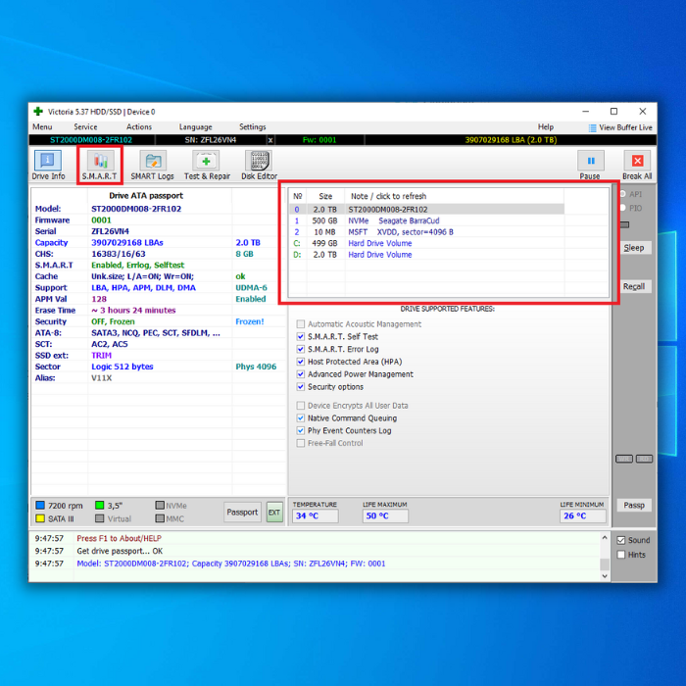
Task: Toggle Automatic Acoustic Management checkbox
Action: (x=301, y=324)
